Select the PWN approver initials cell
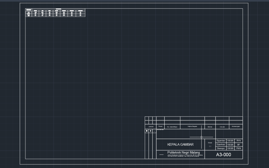 [x=239, y=148]
